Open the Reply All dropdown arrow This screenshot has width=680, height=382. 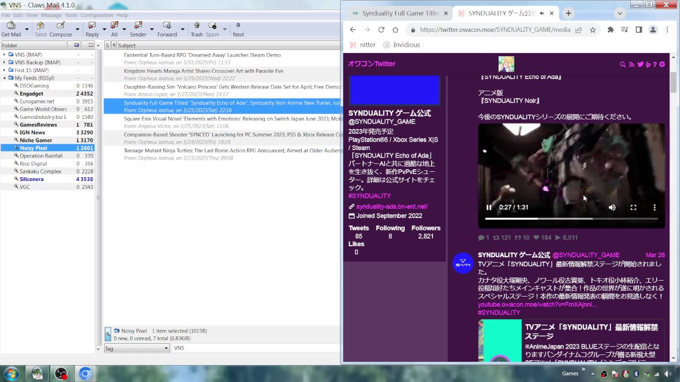click(124, 29)
